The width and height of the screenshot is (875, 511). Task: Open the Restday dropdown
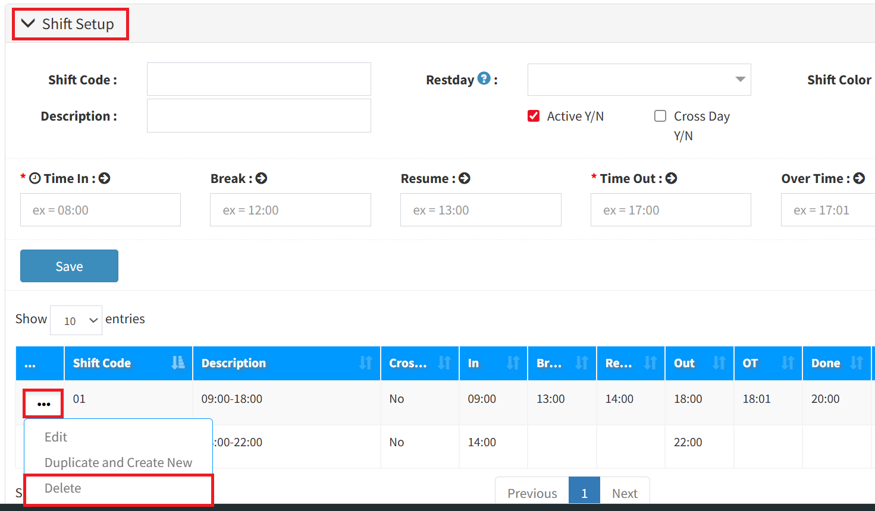pyautogui.click(x=639, y=80)
